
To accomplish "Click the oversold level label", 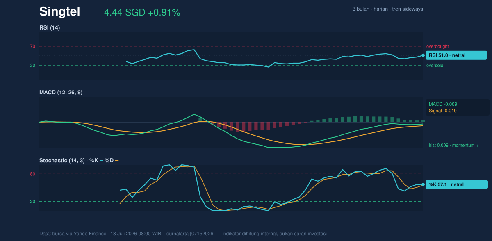I will tap(435, 65).
